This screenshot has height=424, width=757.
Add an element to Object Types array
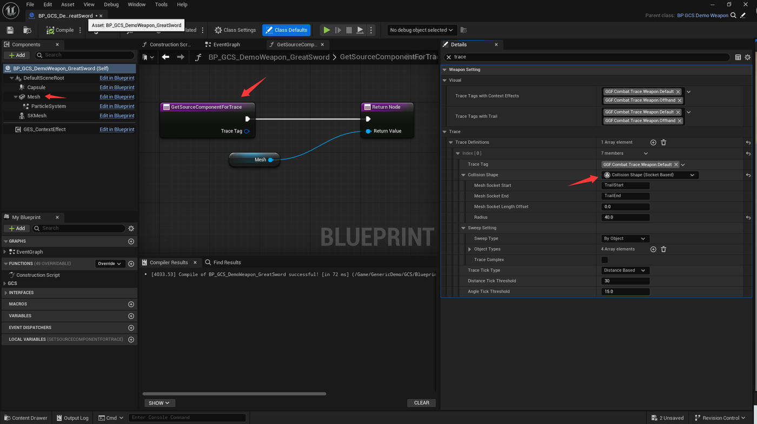point(653,249)
